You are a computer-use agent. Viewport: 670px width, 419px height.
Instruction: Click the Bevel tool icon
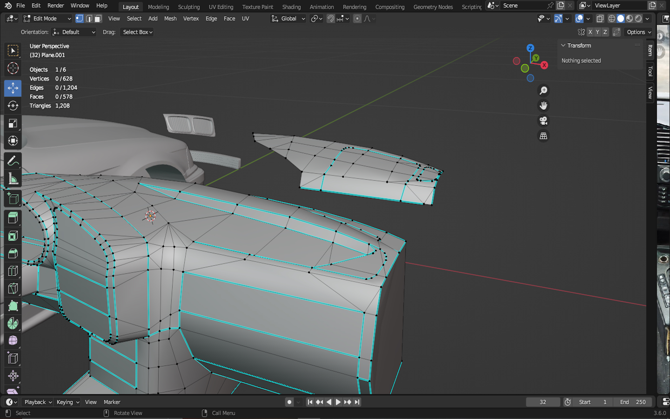click(13, 253)
